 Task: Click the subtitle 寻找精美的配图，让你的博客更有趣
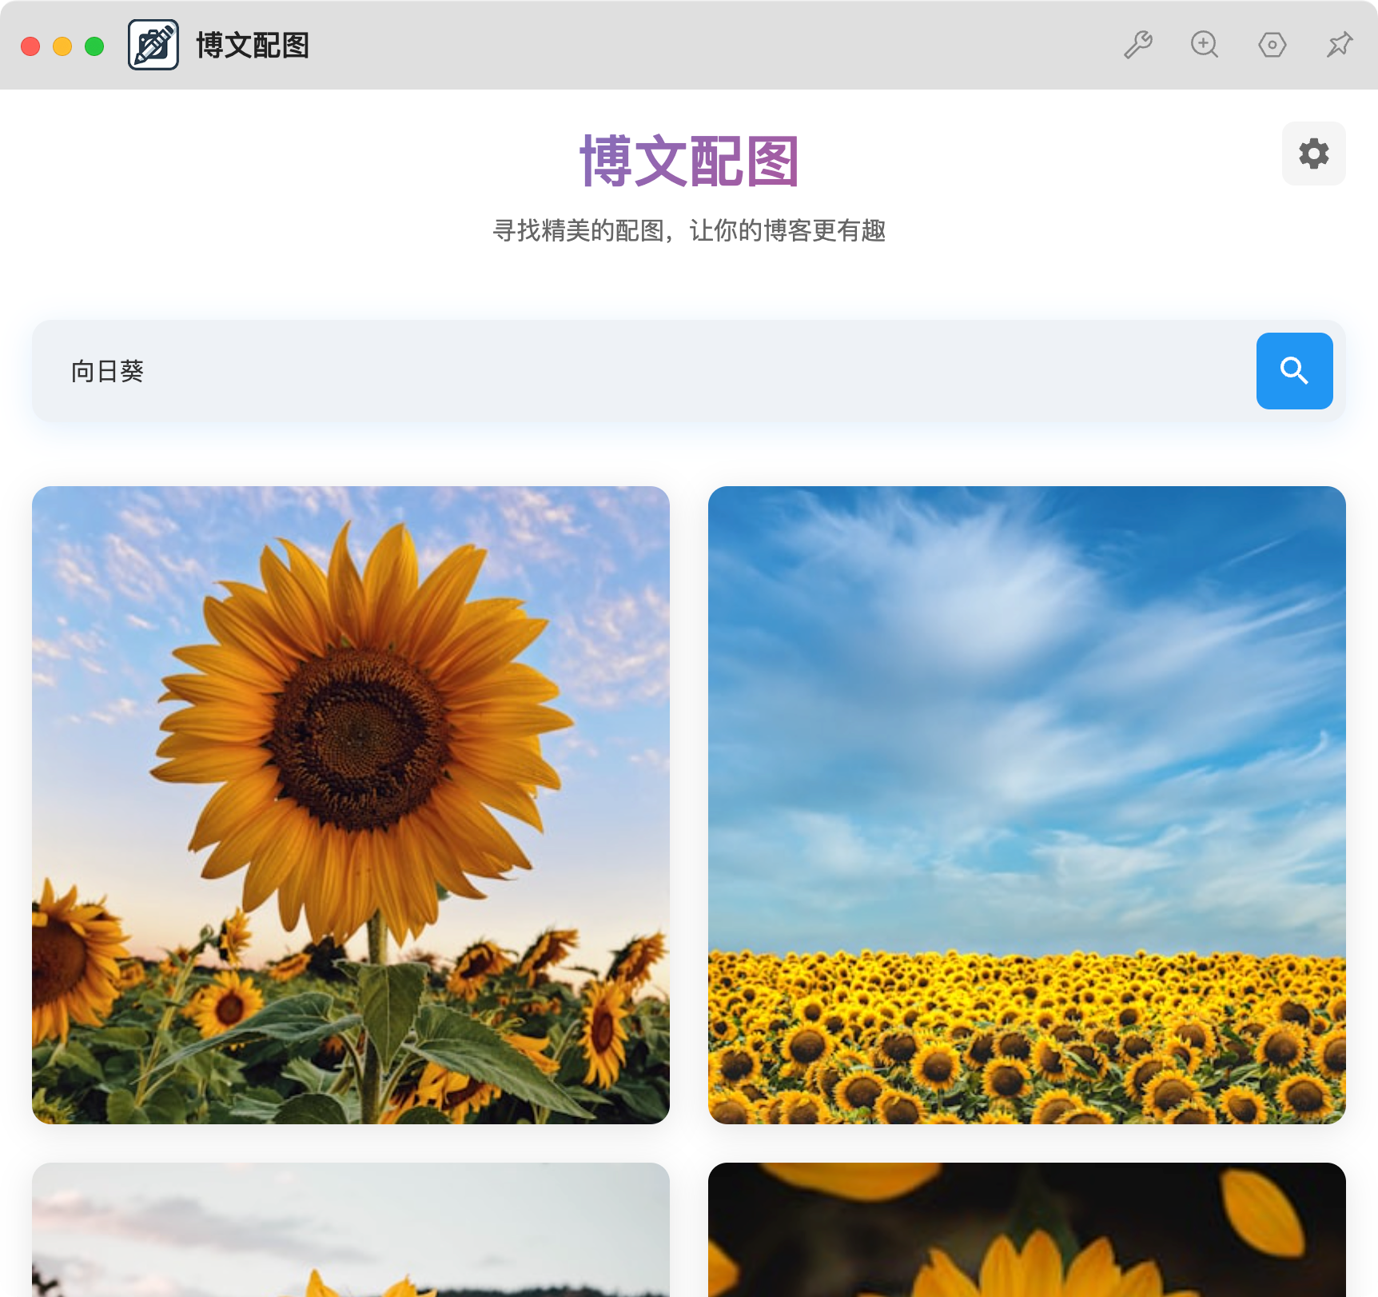click(689, 231)
